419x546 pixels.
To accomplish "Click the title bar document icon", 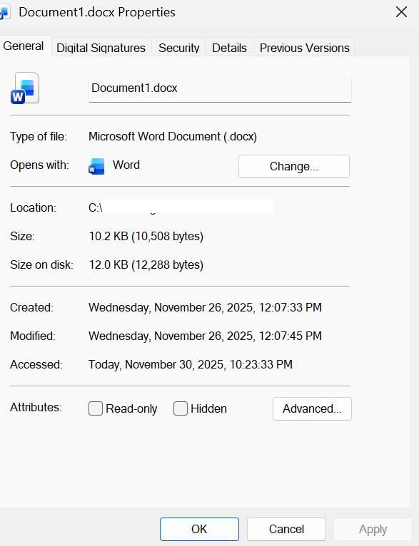I will pos(4,13).
